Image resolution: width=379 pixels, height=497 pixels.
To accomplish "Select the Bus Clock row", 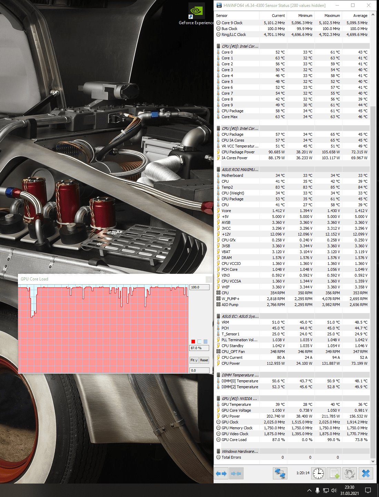I will pos(292,29).
